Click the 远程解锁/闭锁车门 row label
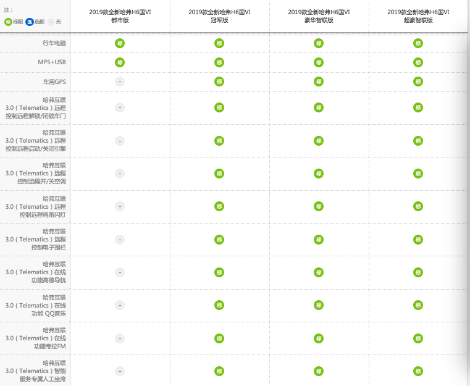 pyautogui.click(x=35, y=108)
